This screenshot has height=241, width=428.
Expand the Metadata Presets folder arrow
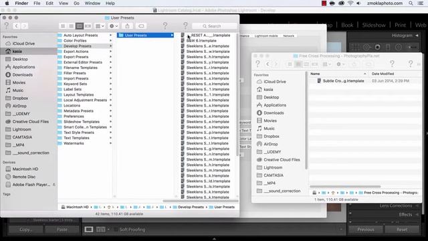(x=110, y=111)
